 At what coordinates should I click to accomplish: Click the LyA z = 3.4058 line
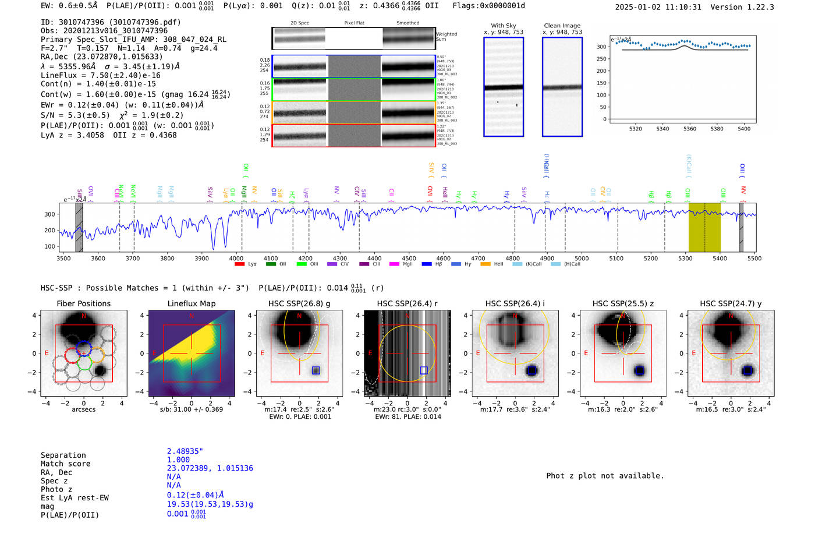coord(72,135)
